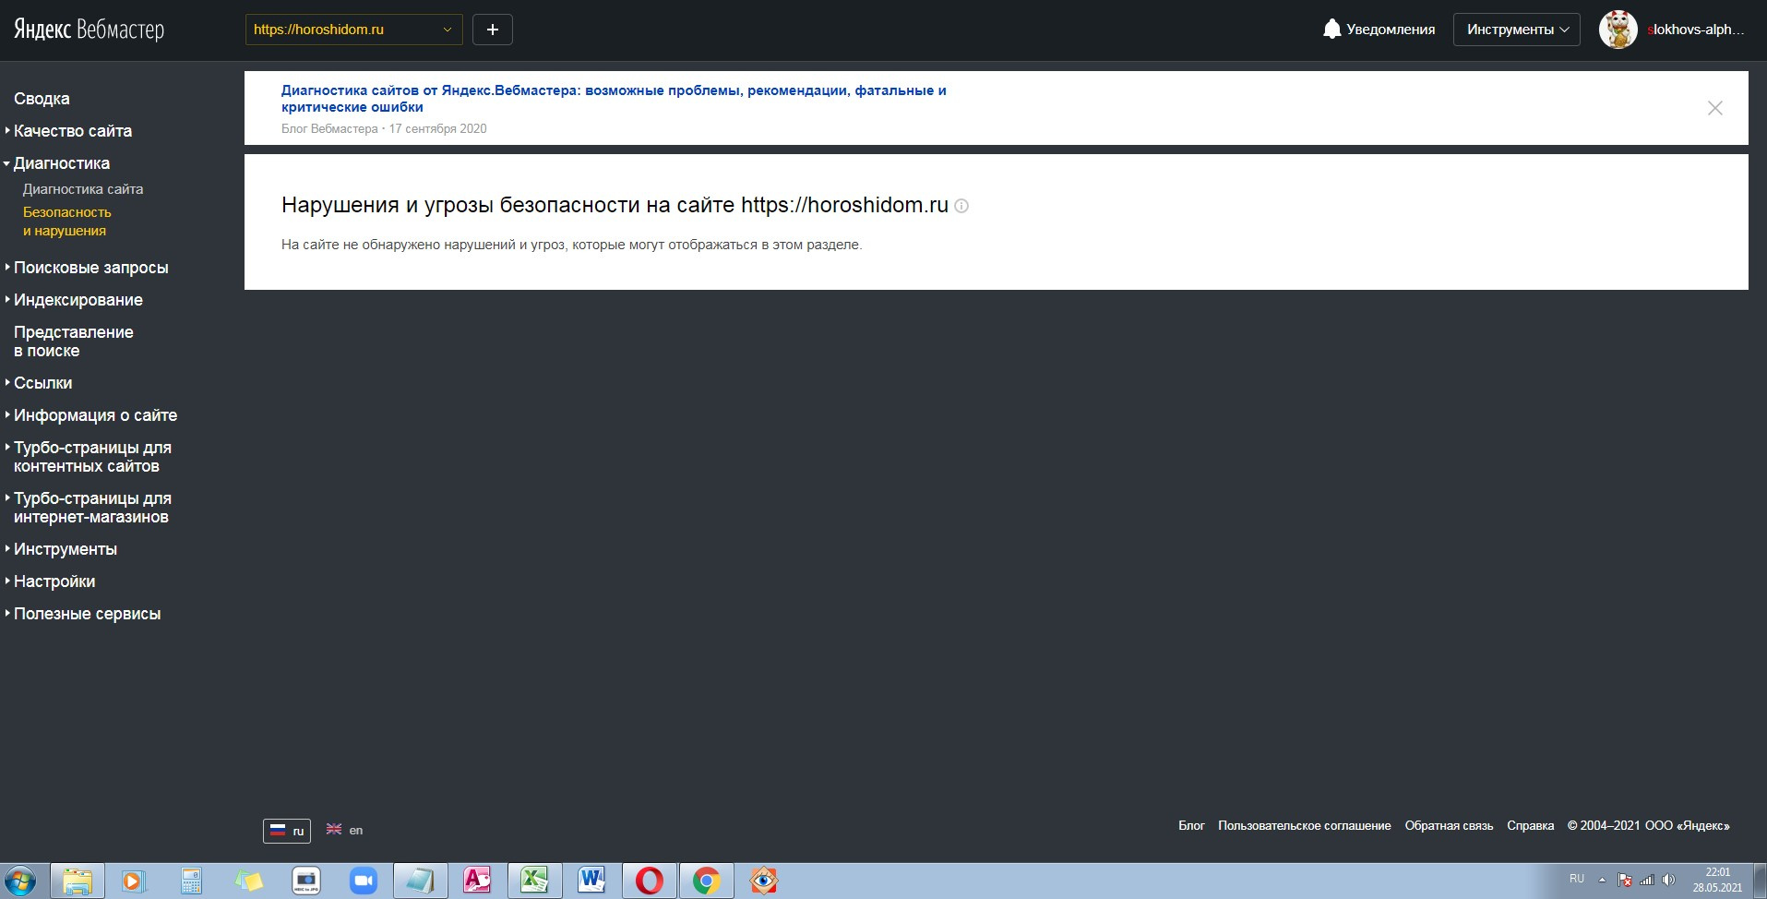1767x899 pixels.
Task: Expand the Полезные сервисы section
Action: 87,614
